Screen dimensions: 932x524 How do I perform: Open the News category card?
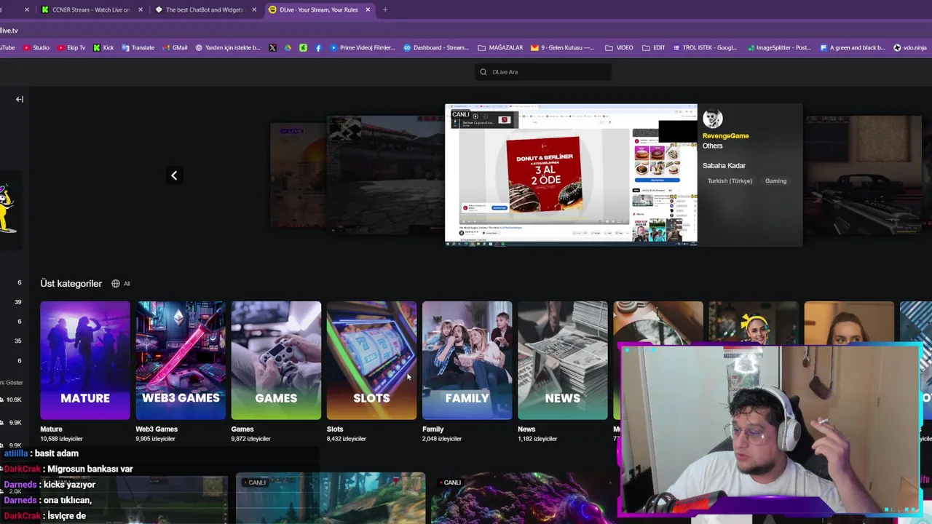562,360
